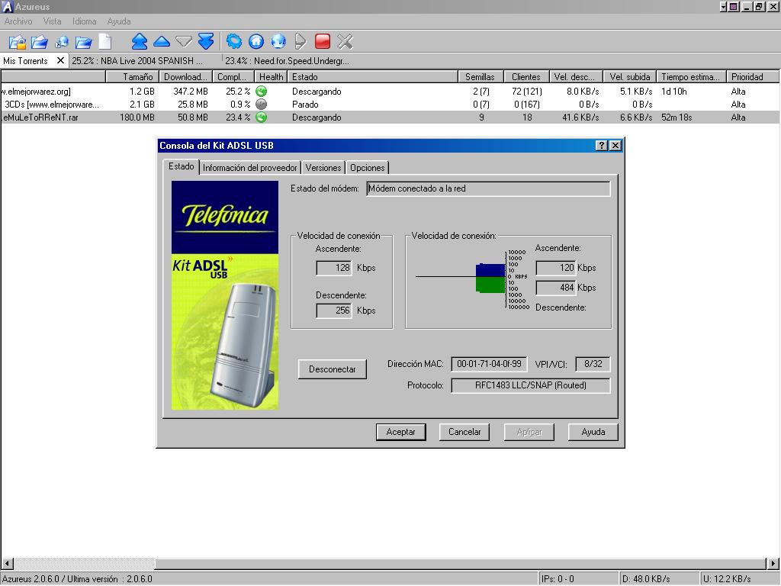Image resolution: width=781 pixels, height=586 pixels.
Task: Switch to NBA Live 2004 SPANISH tab
Action: tap(137, 61)
